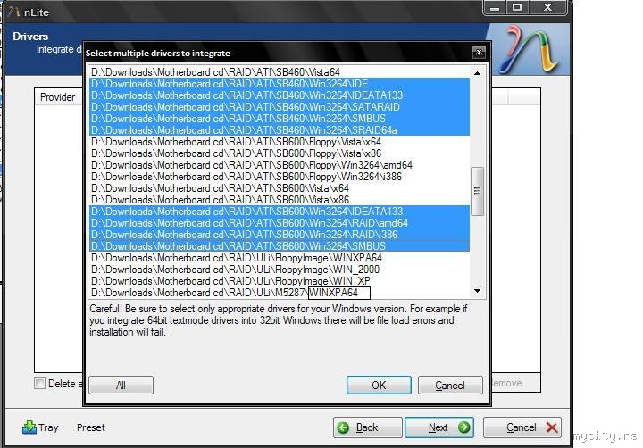Select ULi\FloppyImage\WIN_2000 row
Viewport: 643px width, 448px height.
[x=280, y=270]
